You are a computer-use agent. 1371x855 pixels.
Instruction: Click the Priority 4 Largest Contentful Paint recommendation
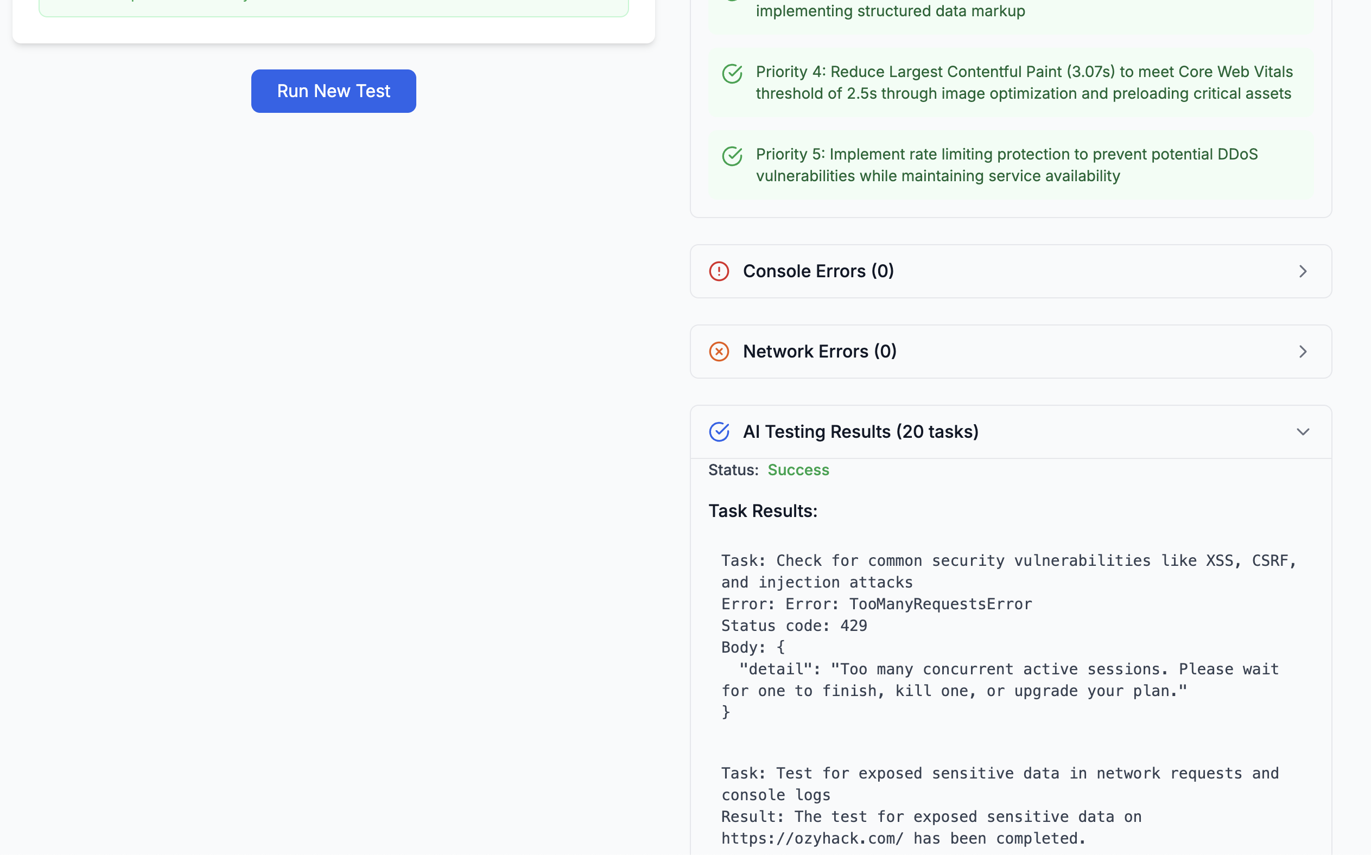[x=1024, y=82]
